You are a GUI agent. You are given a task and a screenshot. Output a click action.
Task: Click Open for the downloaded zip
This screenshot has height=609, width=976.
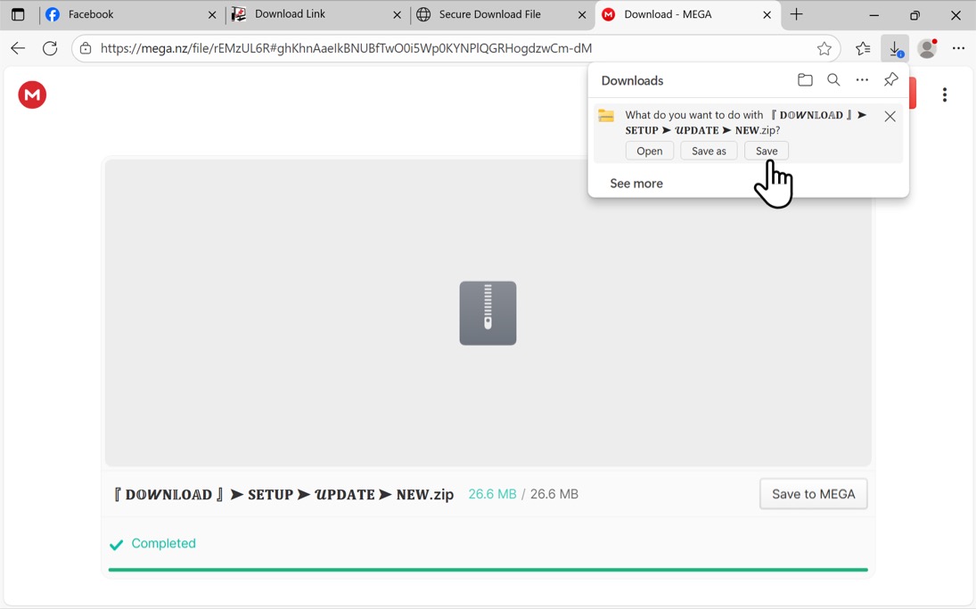point(649,152)
